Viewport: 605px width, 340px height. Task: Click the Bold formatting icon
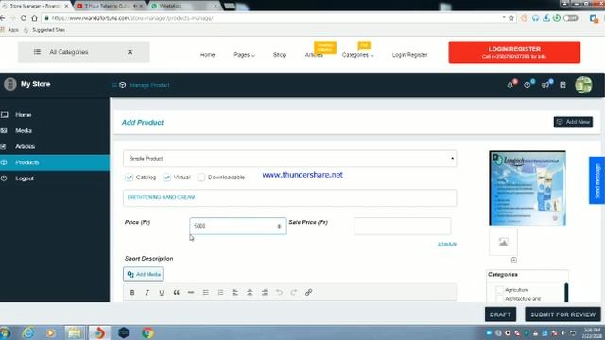[132, 292]
